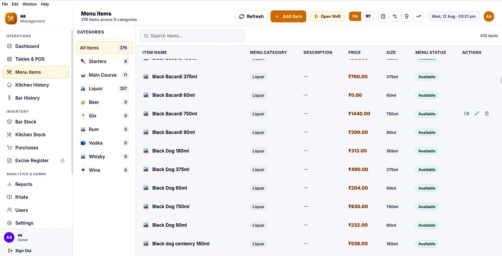502x256 pixels.
Task: Click Black Dog 750ml item name
Action: [171, 207]
